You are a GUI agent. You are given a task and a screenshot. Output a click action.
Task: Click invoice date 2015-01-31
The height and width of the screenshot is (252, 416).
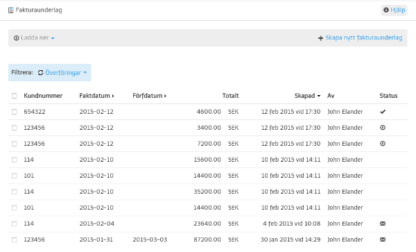pos(96,240)
